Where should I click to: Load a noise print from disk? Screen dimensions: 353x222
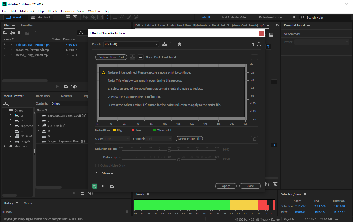tap(140, 57)
